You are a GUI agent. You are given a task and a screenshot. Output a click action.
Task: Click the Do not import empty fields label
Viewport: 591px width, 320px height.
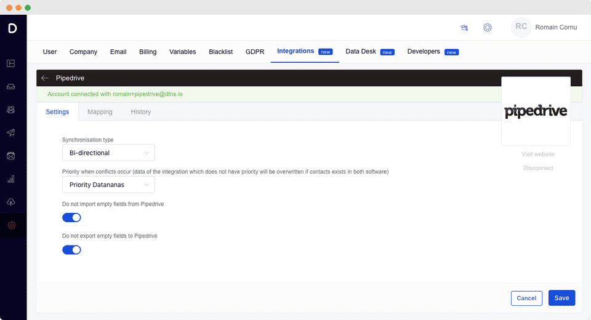[113, 204]
